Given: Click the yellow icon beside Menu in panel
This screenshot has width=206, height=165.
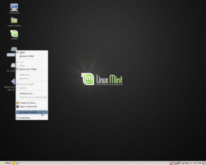Looking at the screenshot, I should pyautogui.click(x=13, y=163).
